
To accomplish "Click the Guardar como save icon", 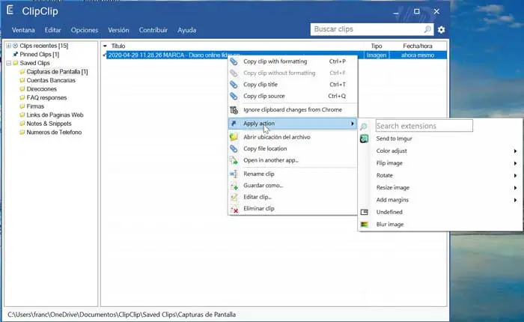I will pyautogui.click(x=234, y=185).
